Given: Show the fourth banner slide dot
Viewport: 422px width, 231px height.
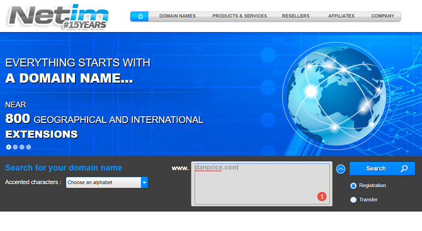Looking at the screenshot, I should (x=28, y=147).
